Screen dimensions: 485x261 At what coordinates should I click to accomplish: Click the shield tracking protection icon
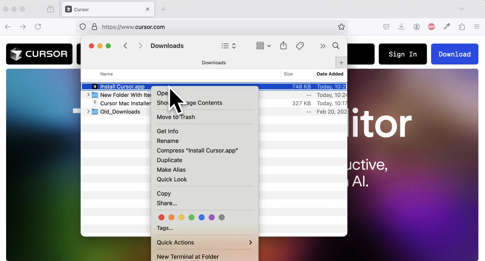(x=83, y=27)
